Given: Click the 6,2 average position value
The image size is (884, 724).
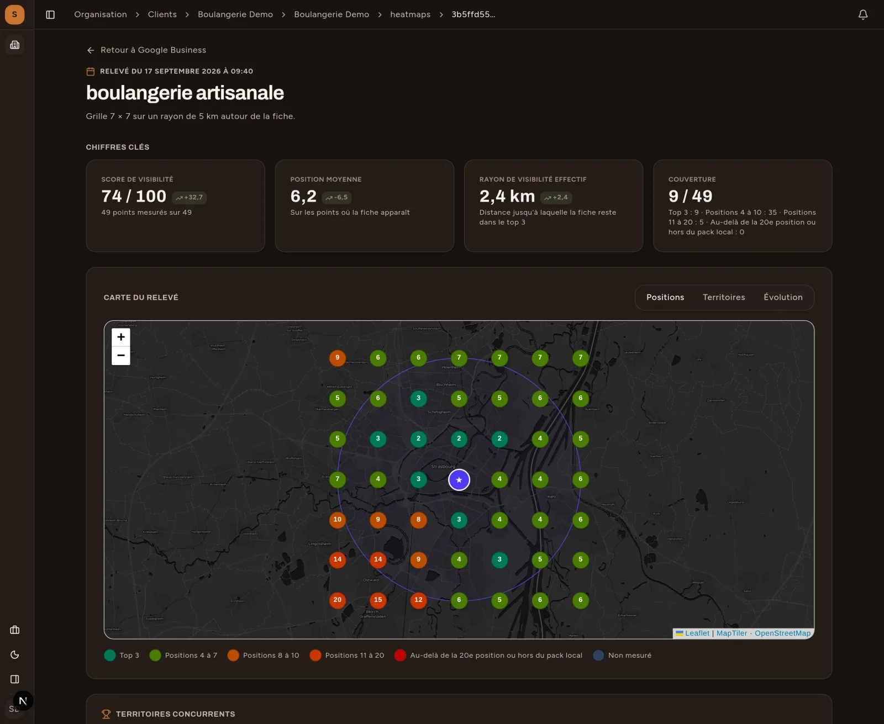Looking at the screenshot, I should click(x=303, y=196).
